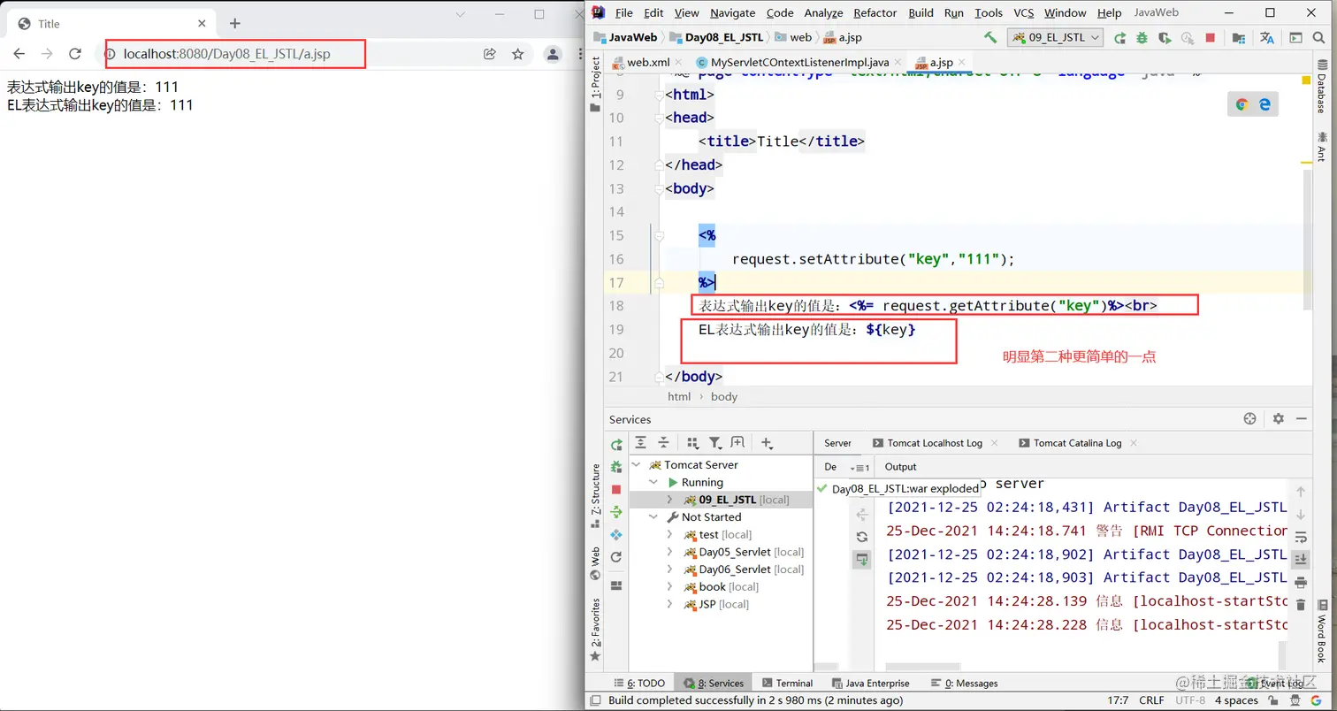
Task: Click the Translate icon in IDE toolbar
Action: click(x=1267, y=37)
